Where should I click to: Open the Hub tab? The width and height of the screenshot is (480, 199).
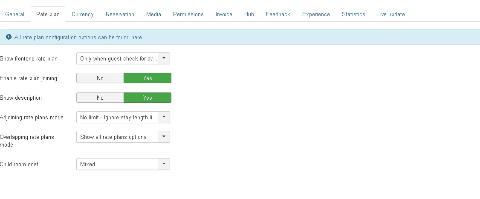pyautogui.click(x=249, y=14)
